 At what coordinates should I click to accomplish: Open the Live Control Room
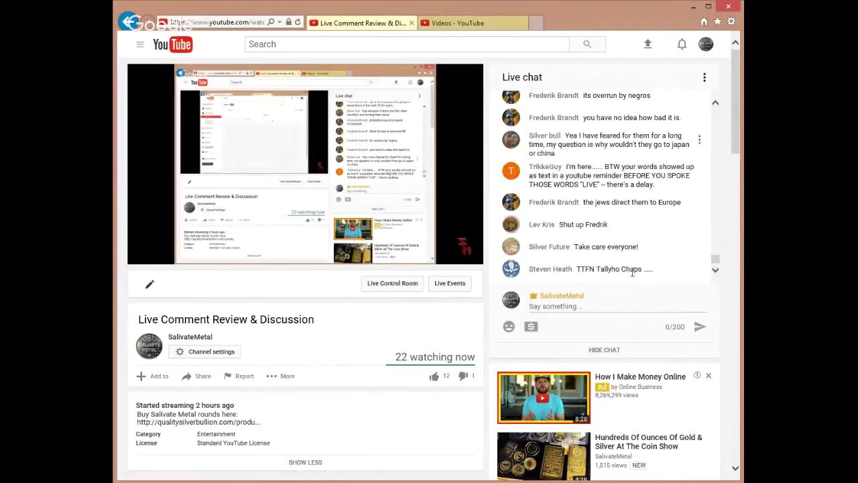(392, 283)
